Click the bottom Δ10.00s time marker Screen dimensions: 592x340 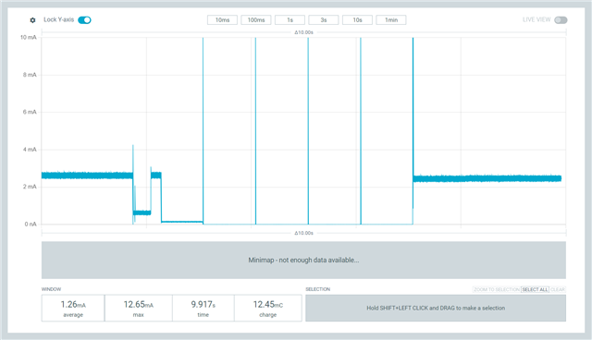tap(304, 233)
